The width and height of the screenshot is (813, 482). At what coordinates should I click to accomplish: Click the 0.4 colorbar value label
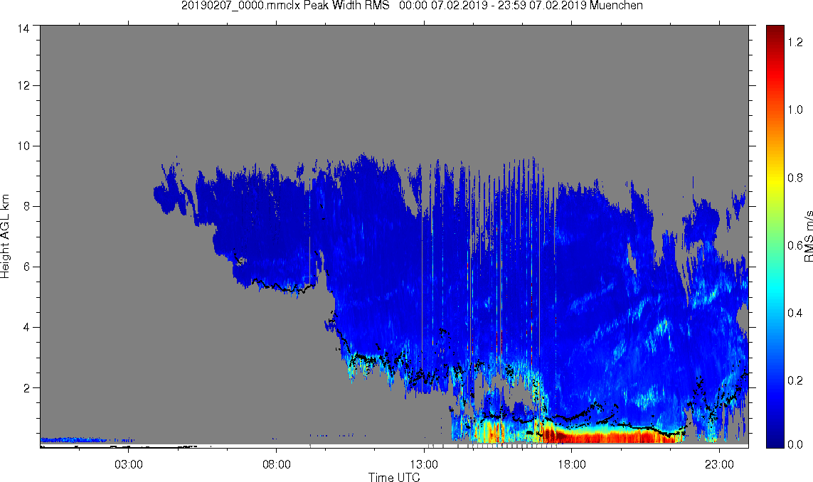click(x=795, y=313)
